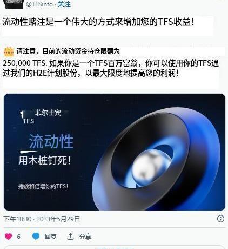
Task: Click the 回复 label
Action: [50, 237]
